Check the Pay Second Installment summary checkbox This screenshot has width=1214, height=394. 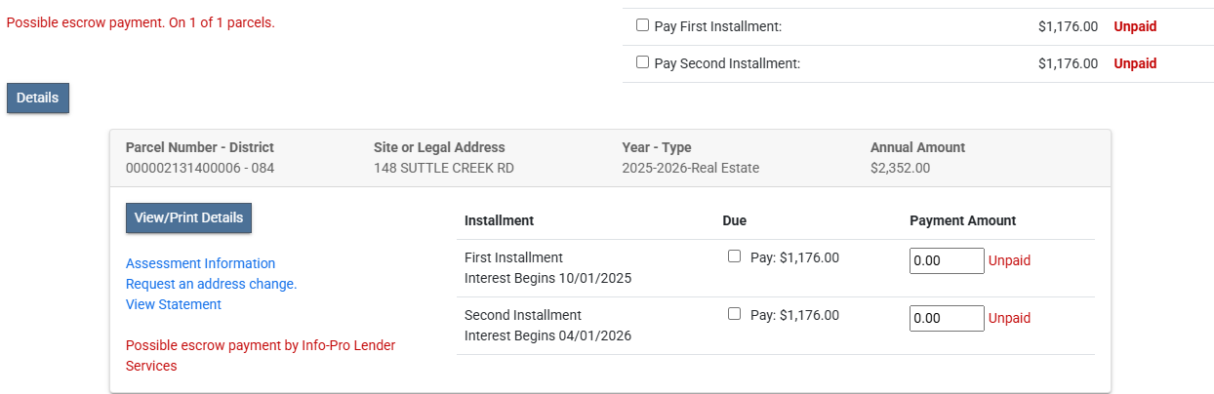pyautogui.click(x=642, y=62)
